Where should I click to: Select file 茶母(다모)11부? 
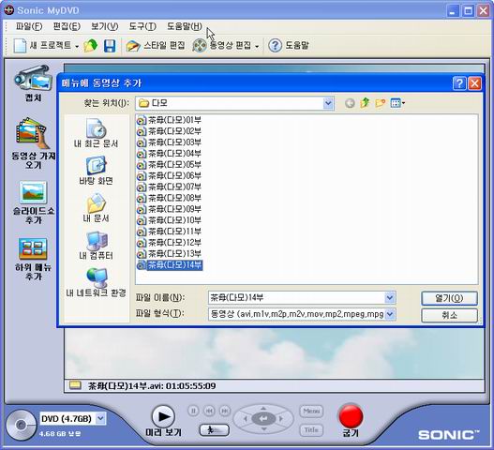[169, 232]
